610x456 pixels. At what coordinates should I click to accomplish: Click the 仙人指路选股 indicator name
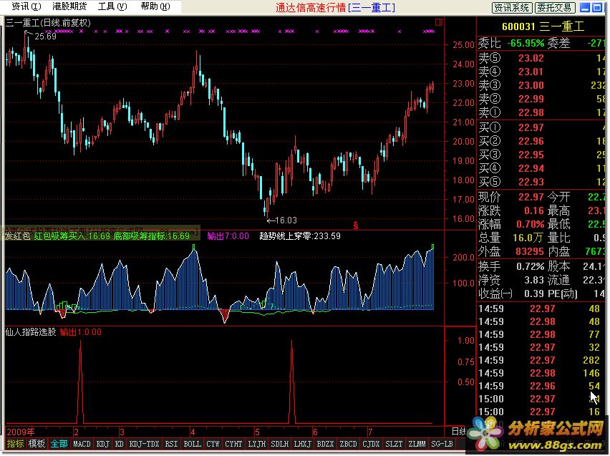[31, 332]
